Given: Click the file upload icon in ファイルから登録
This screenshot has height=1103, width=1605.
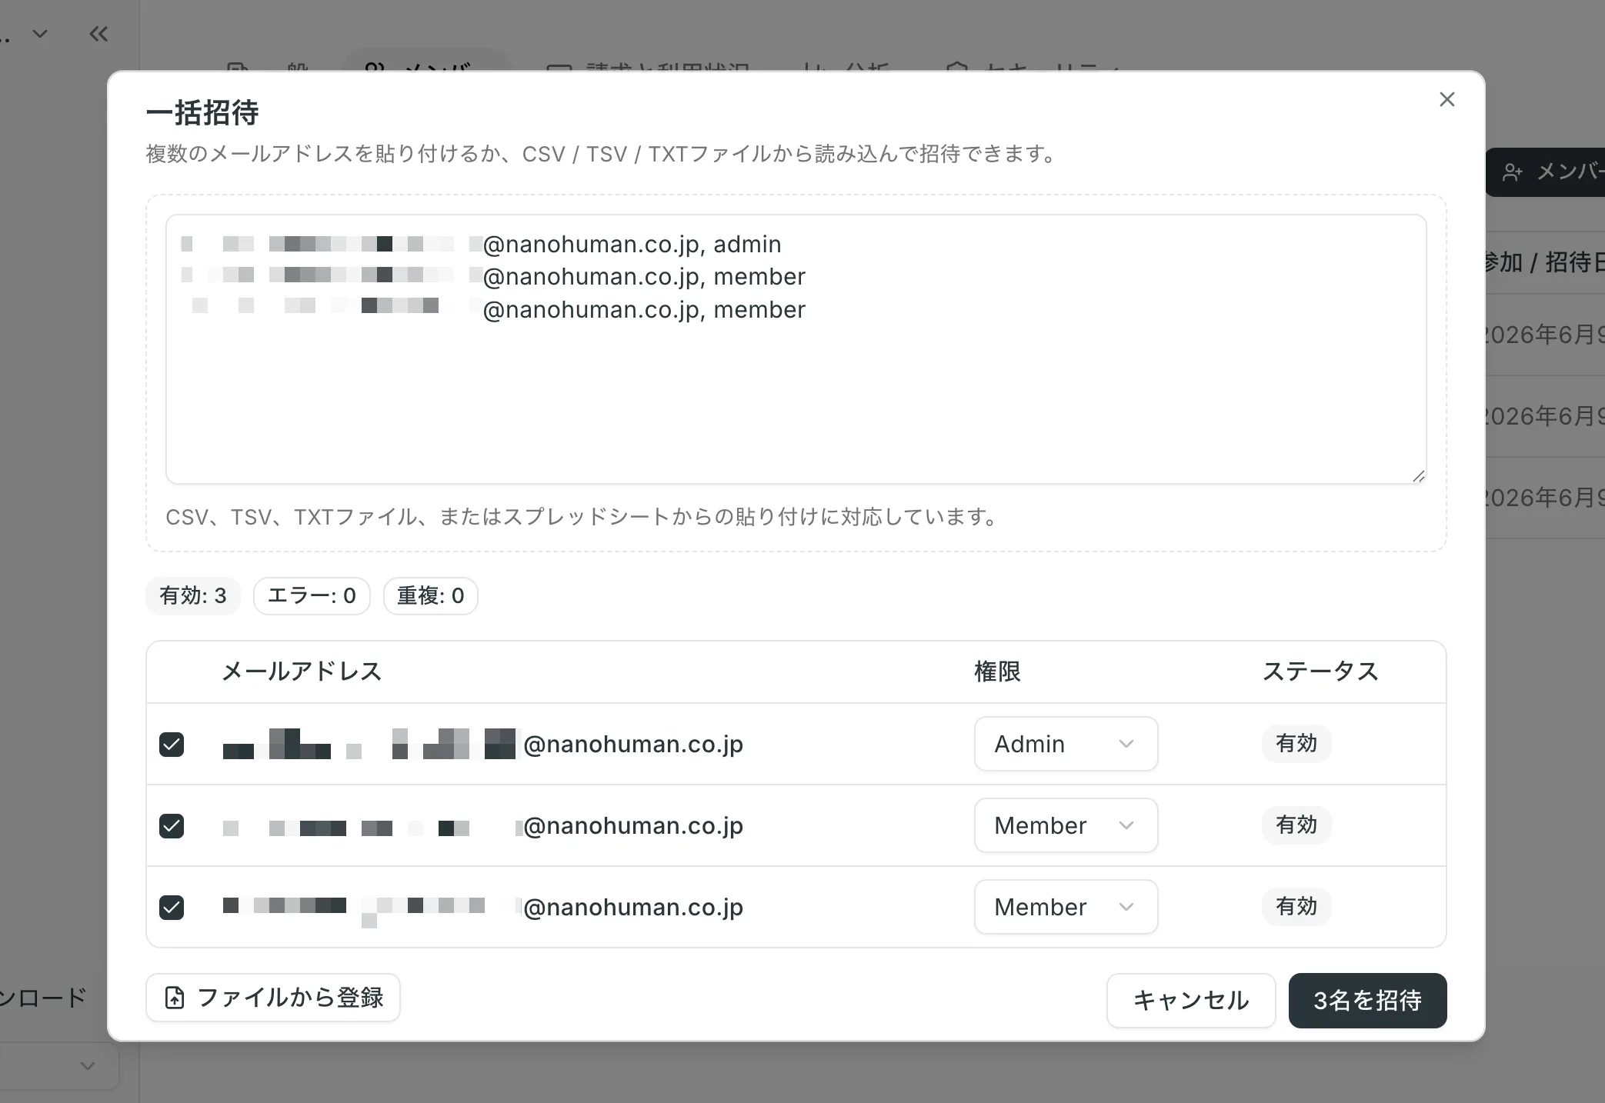Looking at the screenshot, I should [175, 998].
